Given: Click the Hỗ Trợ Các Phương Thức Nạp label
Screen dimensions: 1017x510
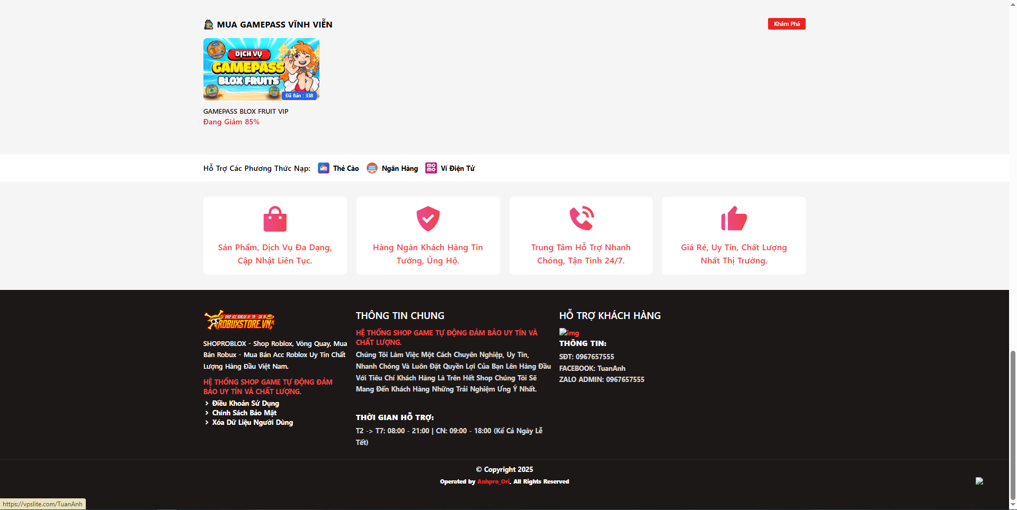Looking at the screenshot, I should tap(257, 168).
